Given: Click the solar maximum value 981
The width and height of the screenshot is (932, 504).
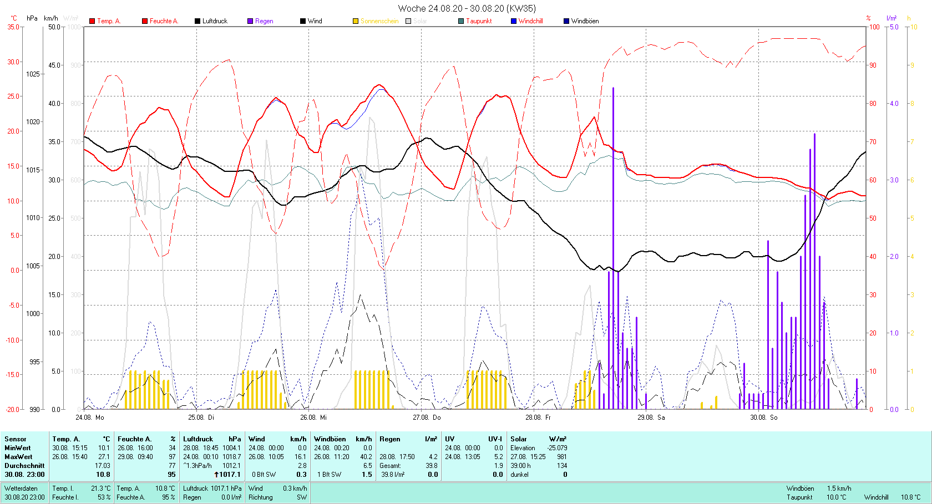Looking at the screenshot, I should pos(562,457).
